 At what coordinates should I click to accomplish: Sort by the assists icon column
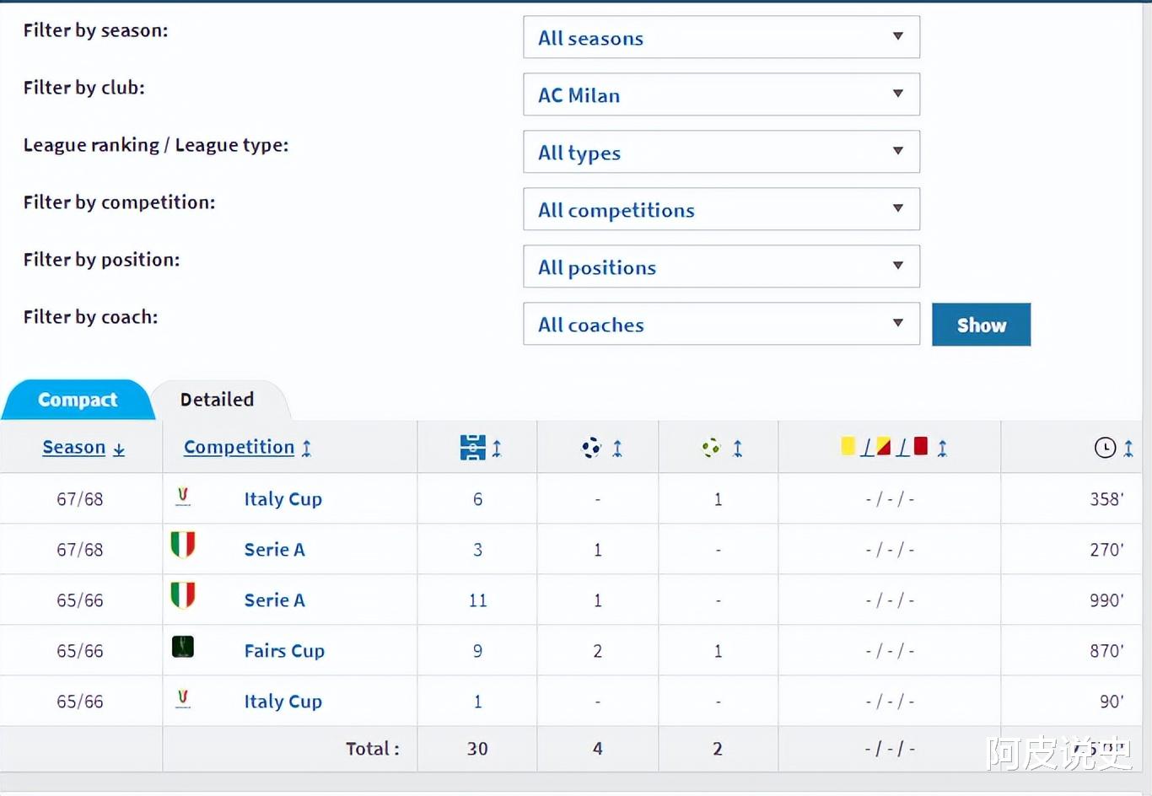[713, 448]
